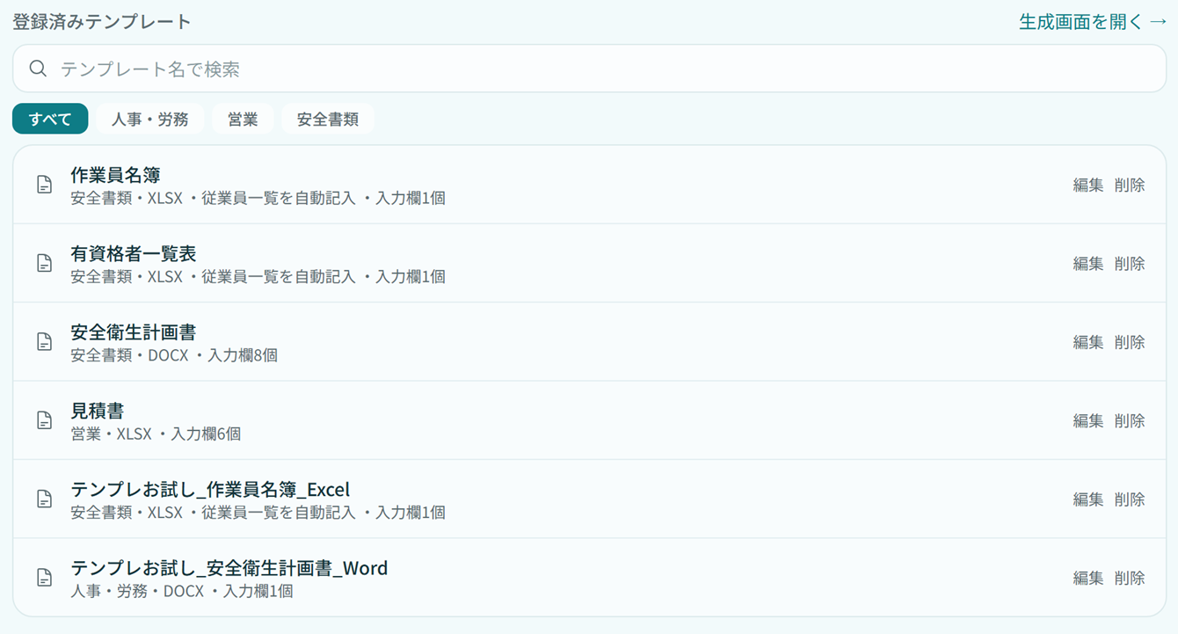This screenshot has height=634, width=1178.
Task: Click document icon for テンプレお試し_作業員名簿_Excel
Action: click(x=44, y=499)
